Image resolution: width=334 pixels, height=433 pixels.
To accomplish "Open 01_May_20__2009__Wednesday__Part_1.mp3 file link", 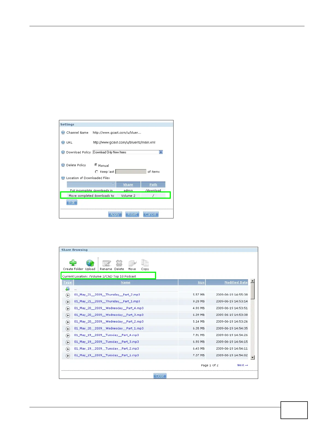I will [109, 328].
